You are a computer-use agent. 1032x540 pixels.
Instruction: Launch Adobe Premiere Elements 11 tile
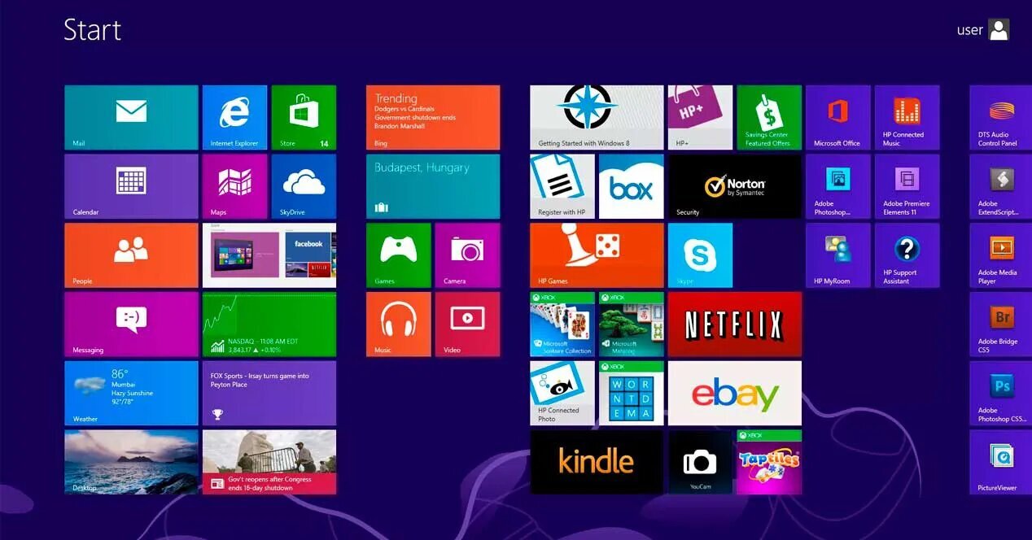907,186
